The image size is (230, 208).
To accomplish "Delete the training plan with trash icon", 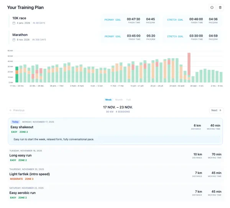I will coord(220,7).
